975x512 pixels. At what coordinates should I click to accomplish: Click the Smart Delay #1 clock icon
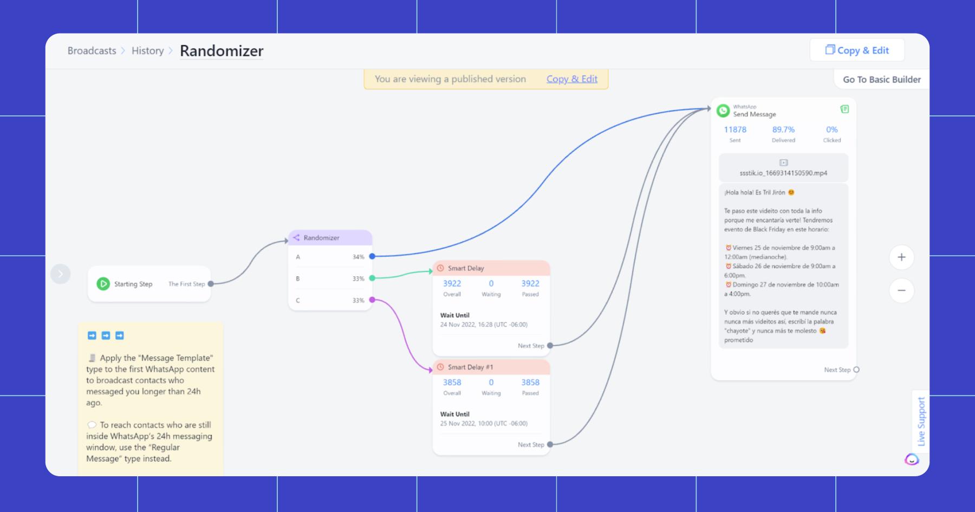pyautogui.click(x=440, y=367)
